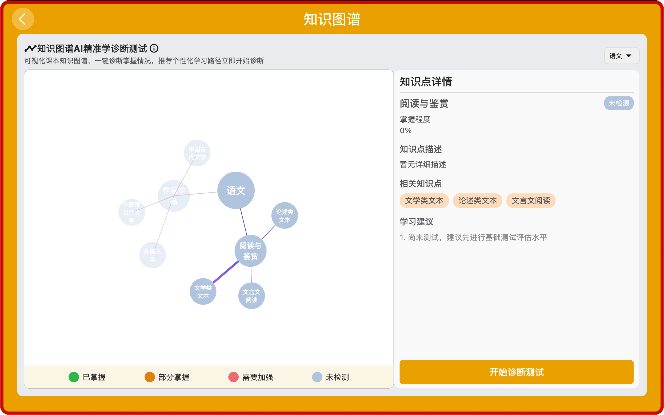Click the 开始诊断测试 button
664x415 pixels.
[x=516, y=372]
